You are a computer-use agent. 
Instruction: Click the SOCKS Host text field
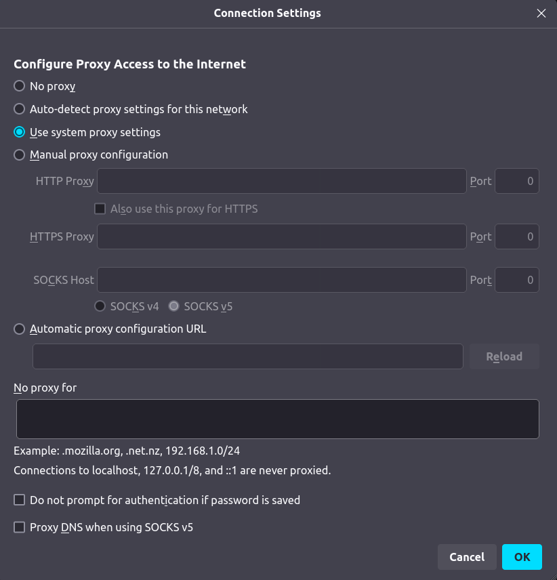282,280
